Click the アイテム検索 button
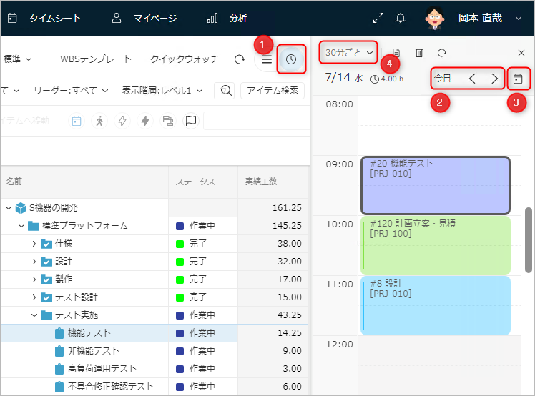The height and width of the screenshot is (396, 535). [272, 90]
